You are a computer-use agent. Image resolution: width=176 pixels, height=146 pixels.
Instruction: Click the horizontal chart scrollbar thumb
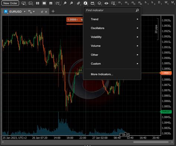click(x=151, y=142)
